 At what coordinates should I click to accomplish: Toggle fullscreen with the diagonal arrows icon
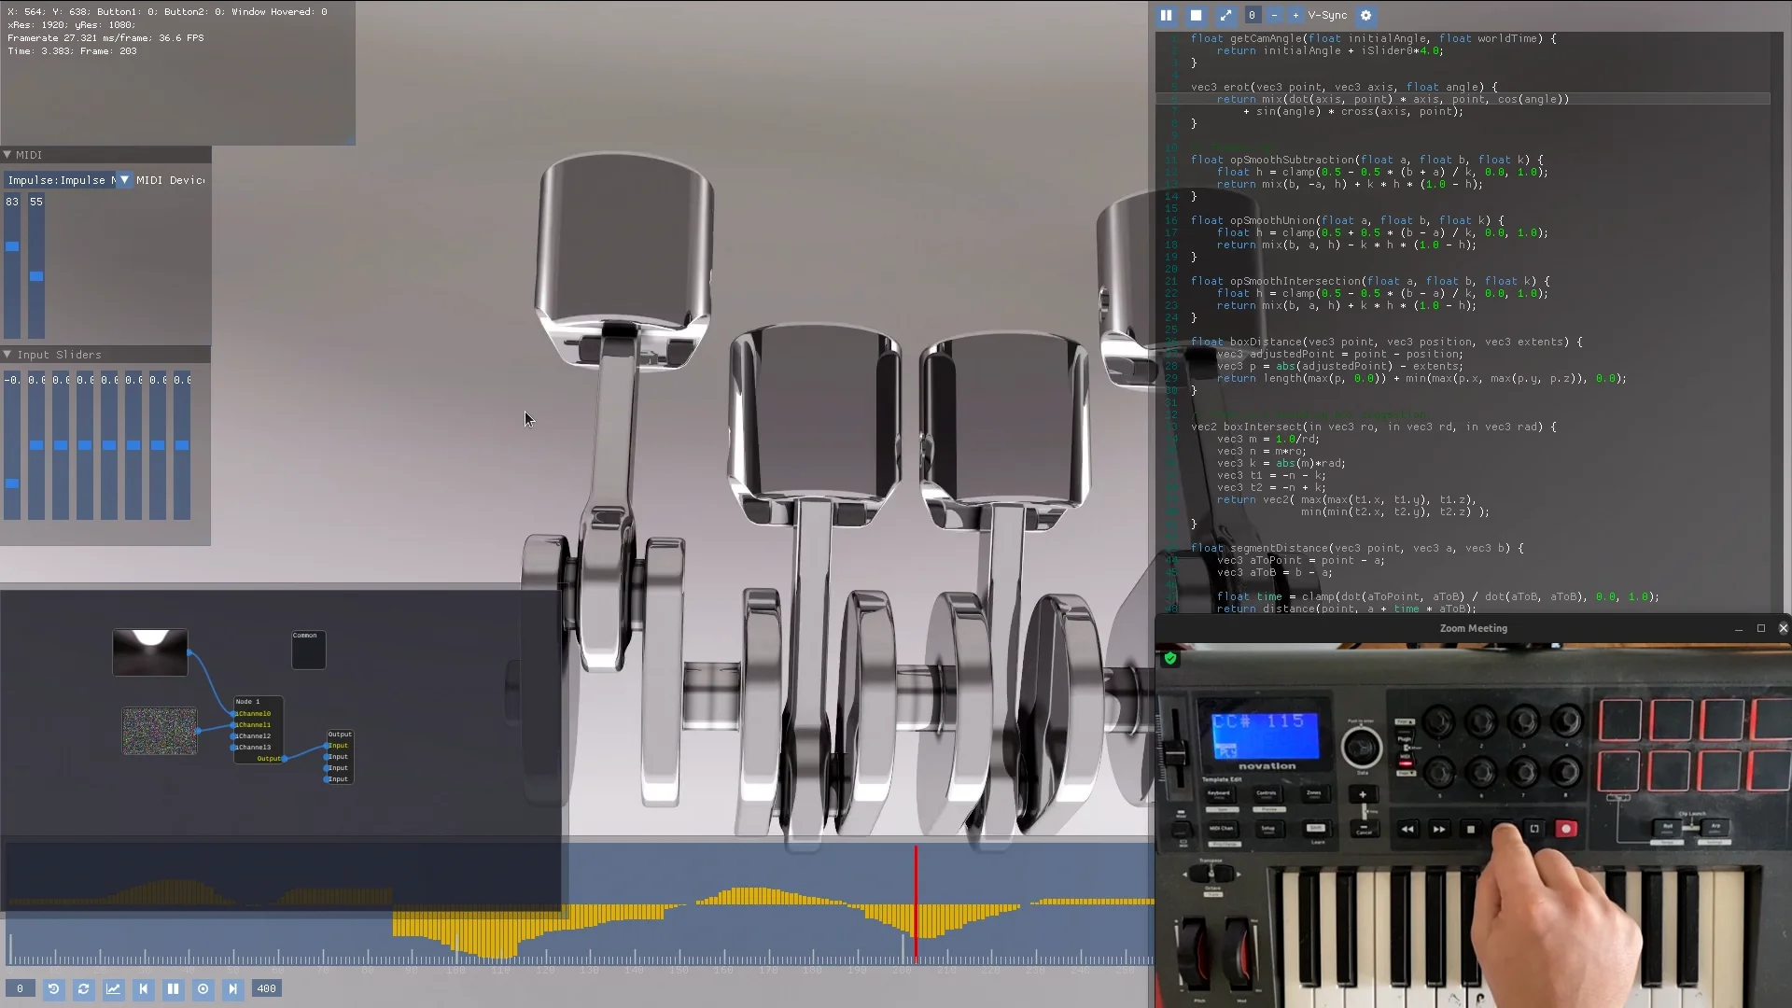pyautogui.click(x=1225, y=15)
